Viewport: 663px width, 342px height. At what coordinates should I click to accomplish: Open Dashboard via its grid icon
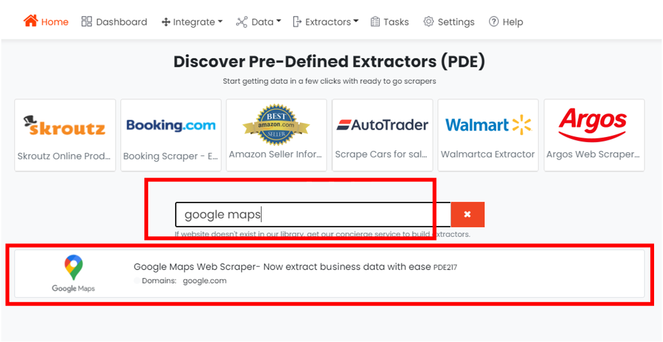(87, 22)
